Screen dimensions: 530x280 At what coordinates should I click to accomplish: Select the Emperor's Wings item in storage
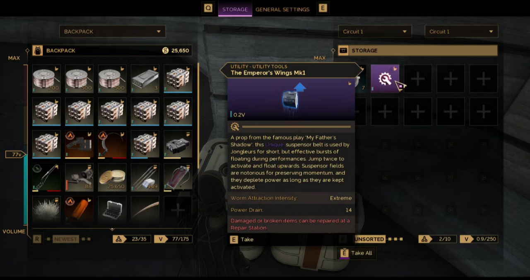point(385,79)
